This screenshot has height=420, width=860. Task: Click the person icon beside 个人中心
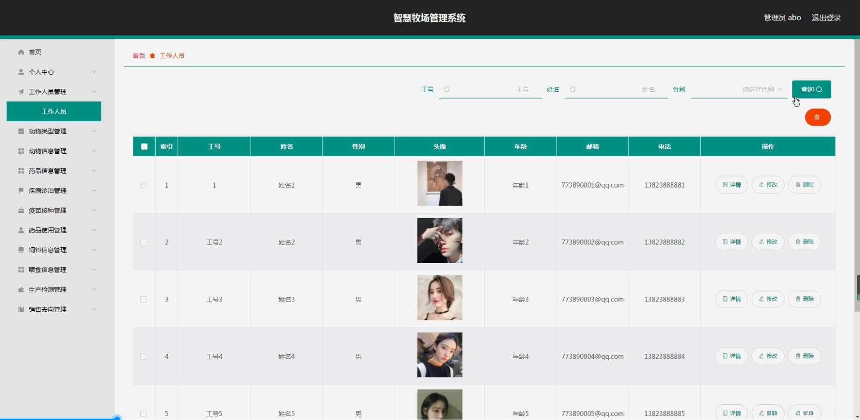21,72
